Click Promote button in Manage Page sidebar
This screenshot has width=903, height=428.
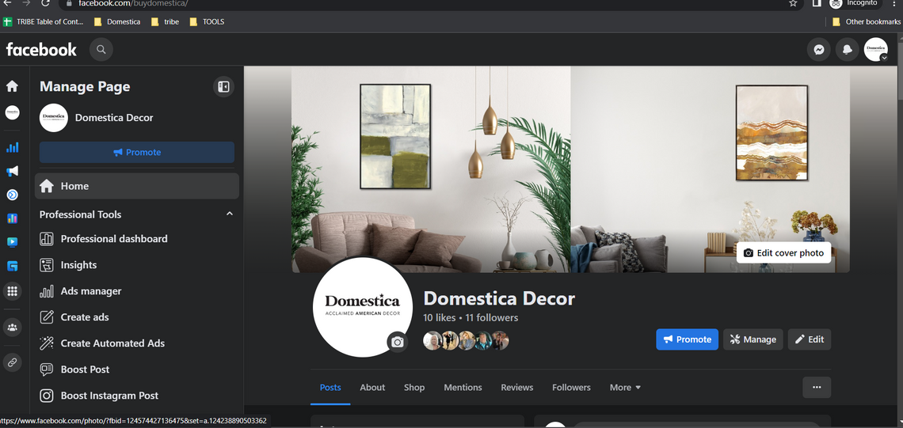click(x=137, y=153)
